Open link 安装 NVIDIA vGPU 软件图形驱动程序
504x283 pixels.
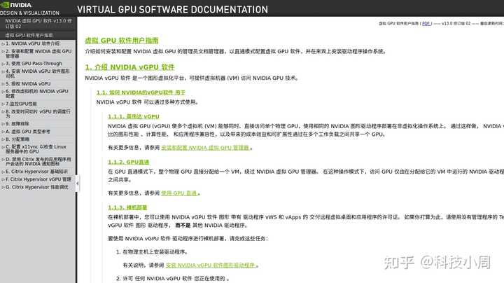tap(211, 265)
